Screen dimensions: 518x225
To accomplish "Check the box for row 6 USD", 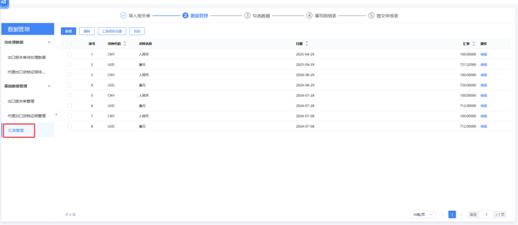I will pos(70,106).
